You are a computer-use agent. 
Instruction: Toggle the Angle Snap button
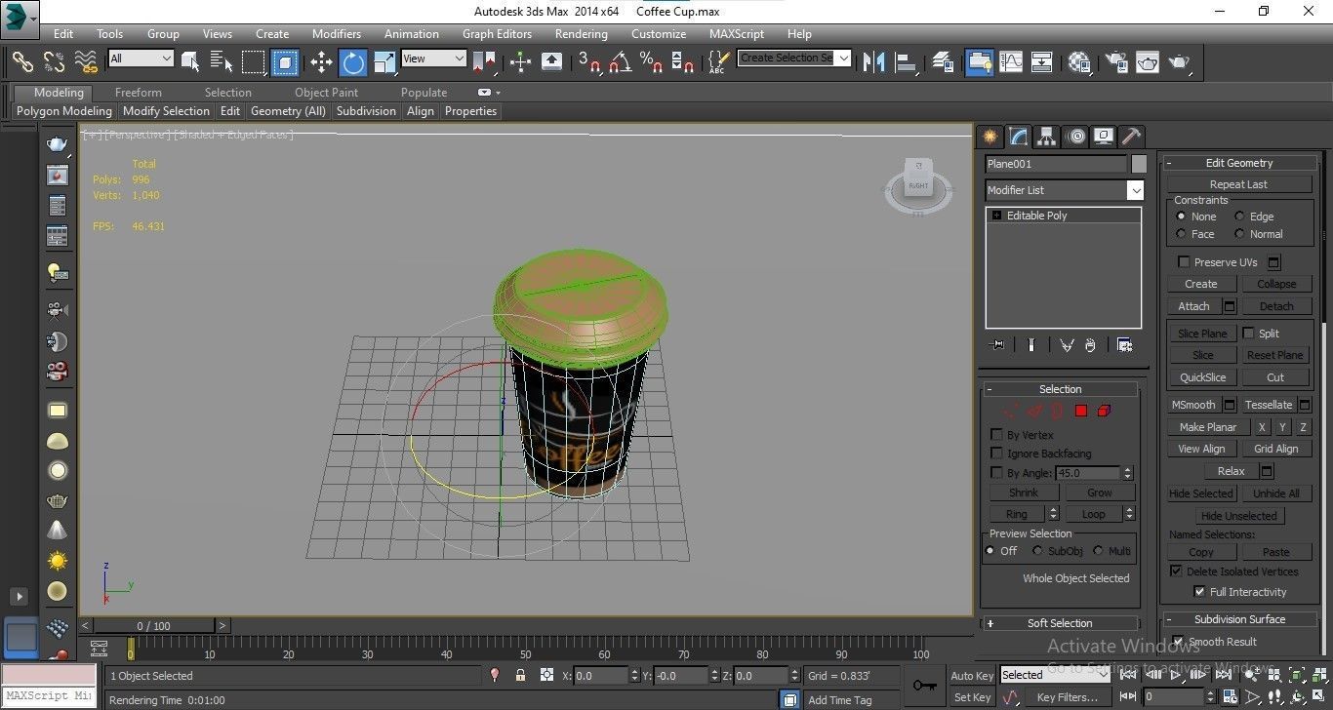pos(620,62)
